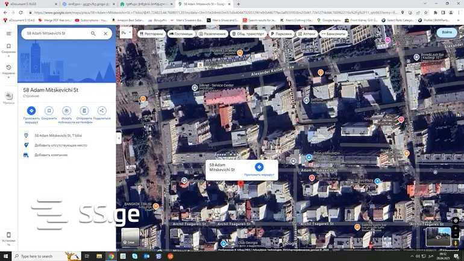
Task: Click the search input field
Action: click(x=54, y=34)
